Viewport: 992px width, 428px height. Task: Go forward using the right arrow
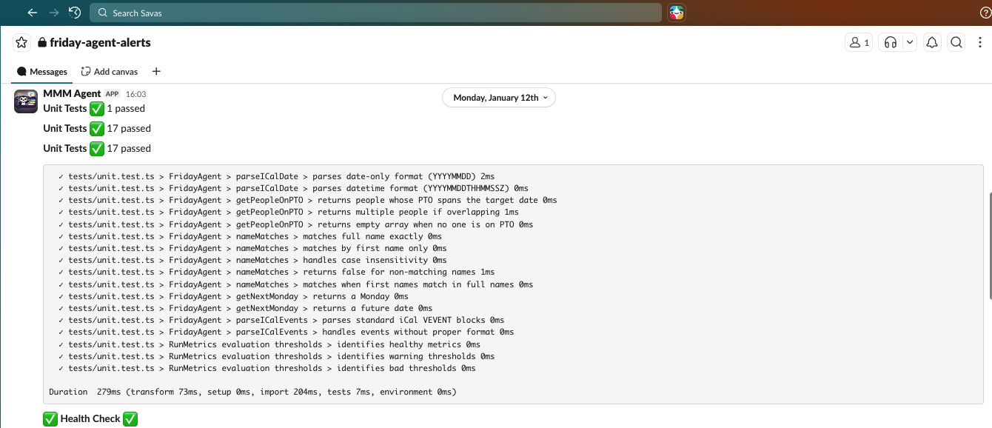coord(53,13)
